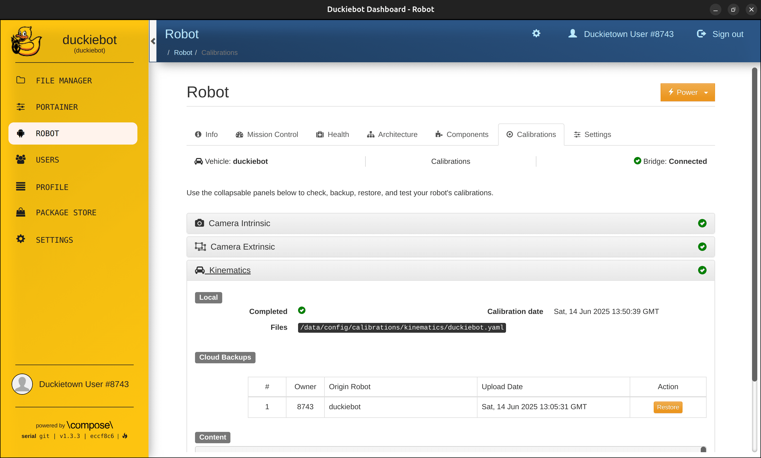This screenshot has width=761, height=458.
Task: Click the page vertical scrollbar
Action: pyautogui.click(x=754, y=225)
